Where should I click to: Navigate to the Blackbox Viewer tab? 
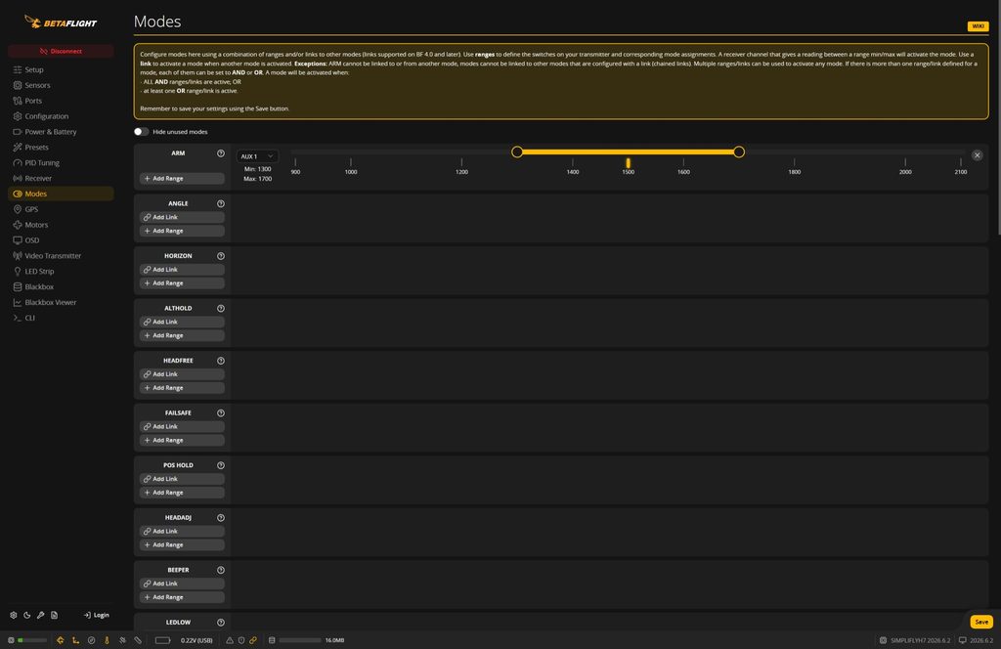[x=61, y=302]
